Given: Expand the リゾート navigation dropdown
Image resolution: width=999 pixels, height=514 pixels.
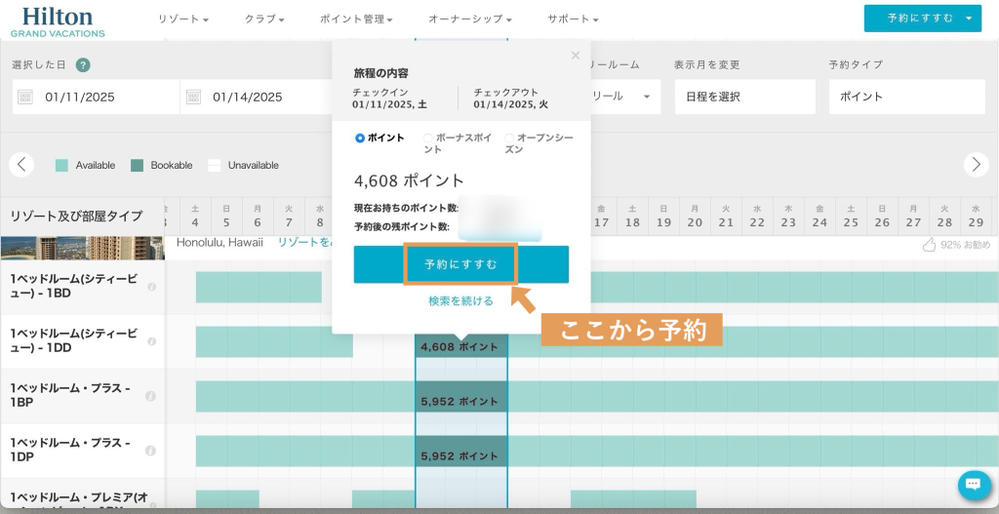Looking at the screenshot, I should click(183, 19).
